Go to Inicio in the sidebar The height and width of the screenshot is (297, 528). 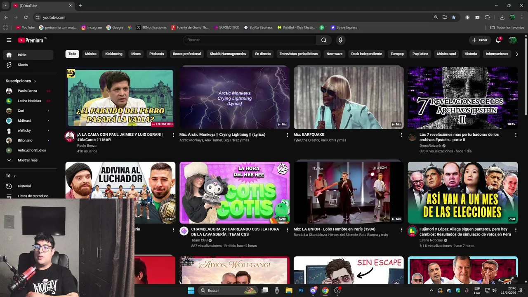tap(28, 55)
